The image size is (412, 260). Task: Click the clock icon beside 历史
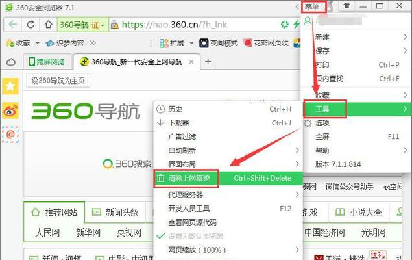pos(160,109)
